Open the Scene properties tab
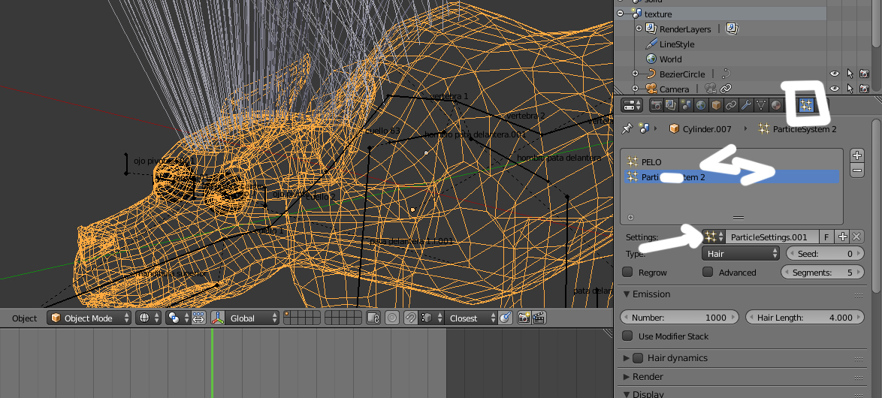The height and width of the screenshot is (398, 882). pyautogui.click(x=686, y=104)
